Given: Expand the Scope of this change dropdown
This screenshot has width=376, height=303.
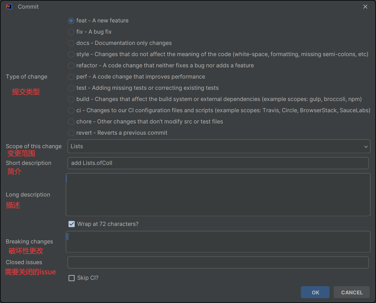Looking at the screenshot, I should click(x=366, y=146).
